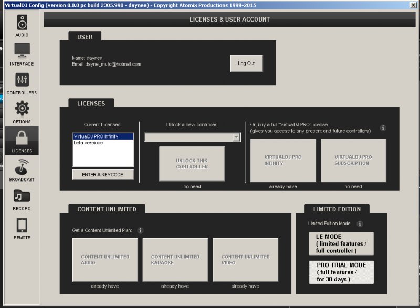The height and width of the screenshot is (308, 420).
Task: Click info icon beside VirtualDJ PRO license text
Action: [383, 128]
